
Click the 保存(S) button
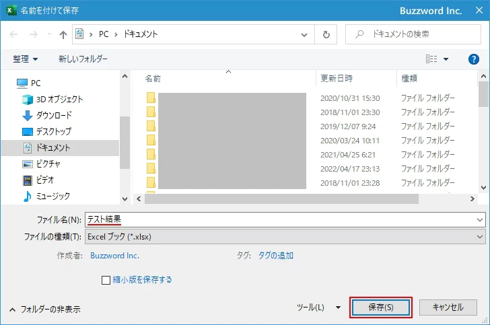381,308
